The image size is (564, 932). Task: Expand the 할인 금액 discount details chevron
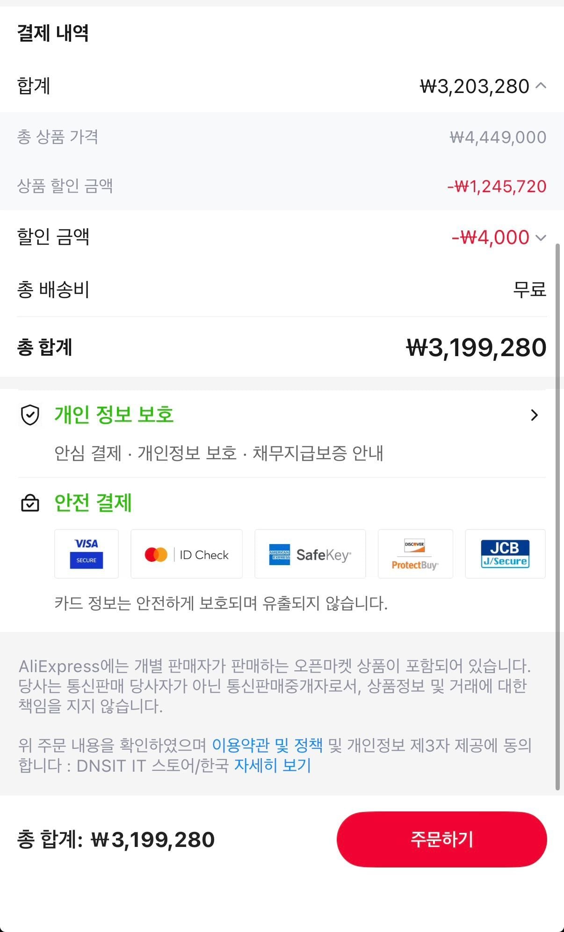[x=541, y=237]
